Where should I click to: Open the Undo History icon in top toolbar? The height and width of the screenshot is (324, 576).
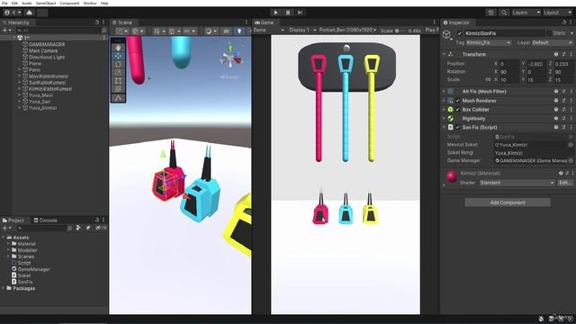491,13
